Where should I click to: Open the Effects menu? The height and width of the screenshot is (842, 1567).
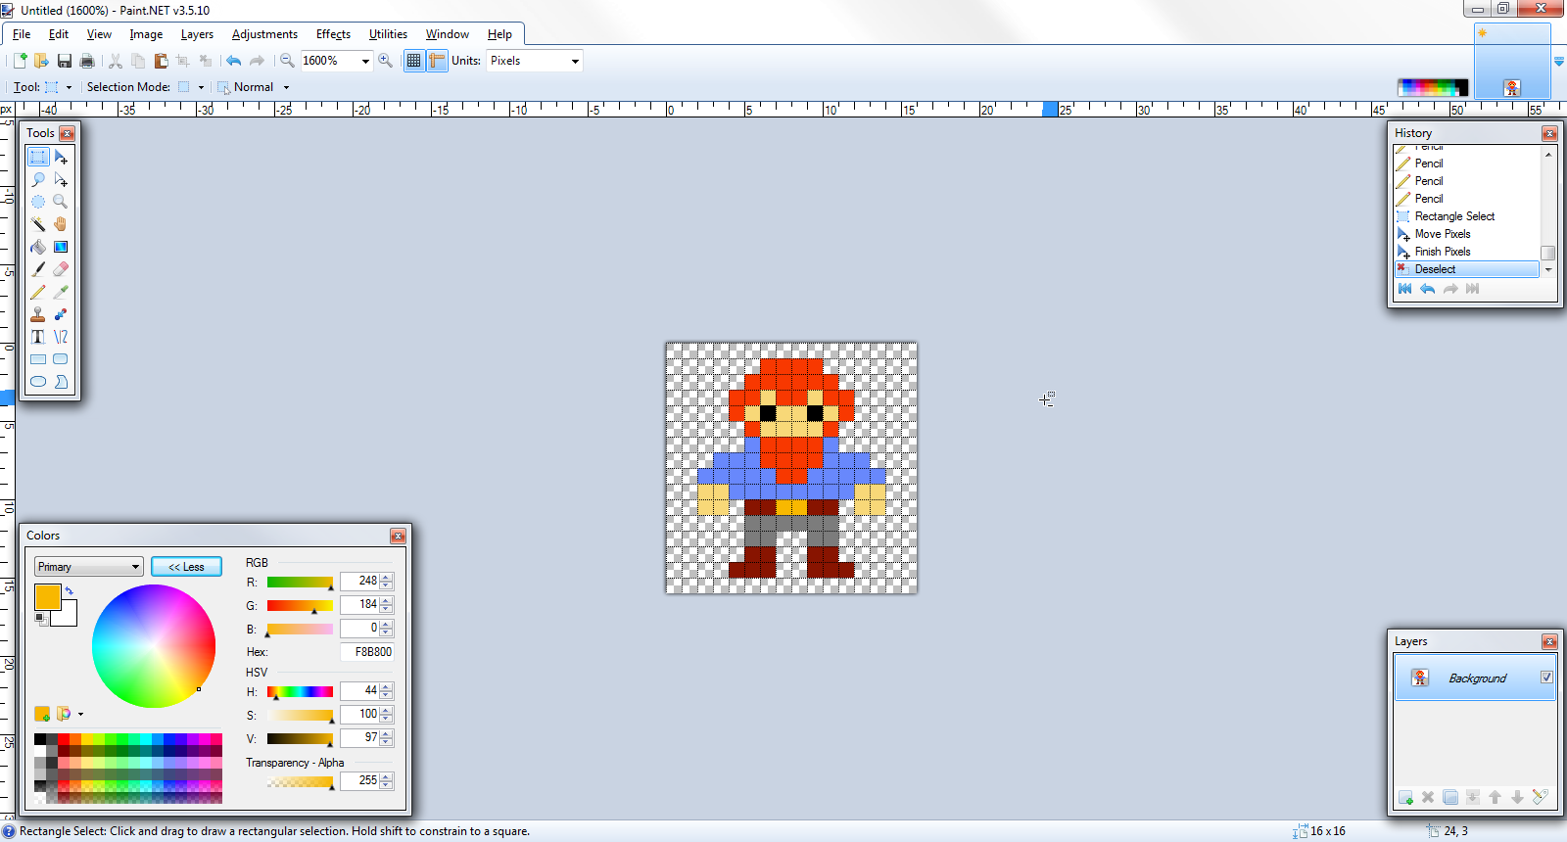(x=333, y=34)
